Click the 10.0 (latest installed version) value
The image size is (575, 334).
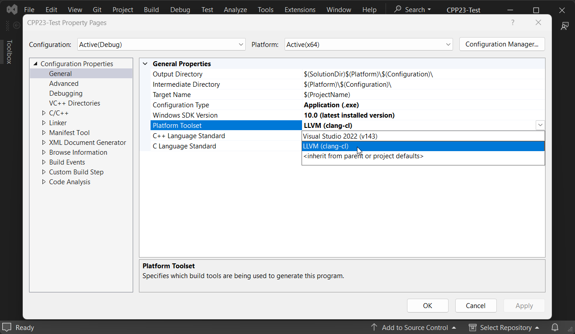(x=349, y=115)
